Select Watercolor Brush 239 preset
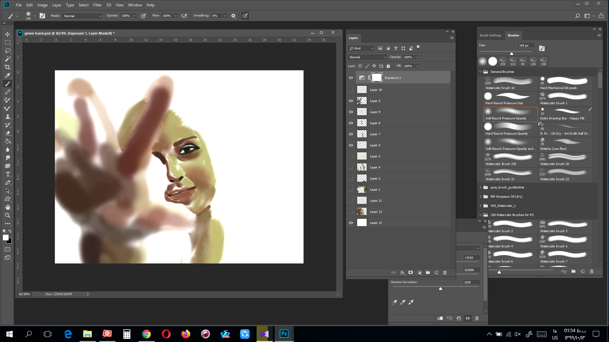Screen dimensions: 609x342 [510, 160]
